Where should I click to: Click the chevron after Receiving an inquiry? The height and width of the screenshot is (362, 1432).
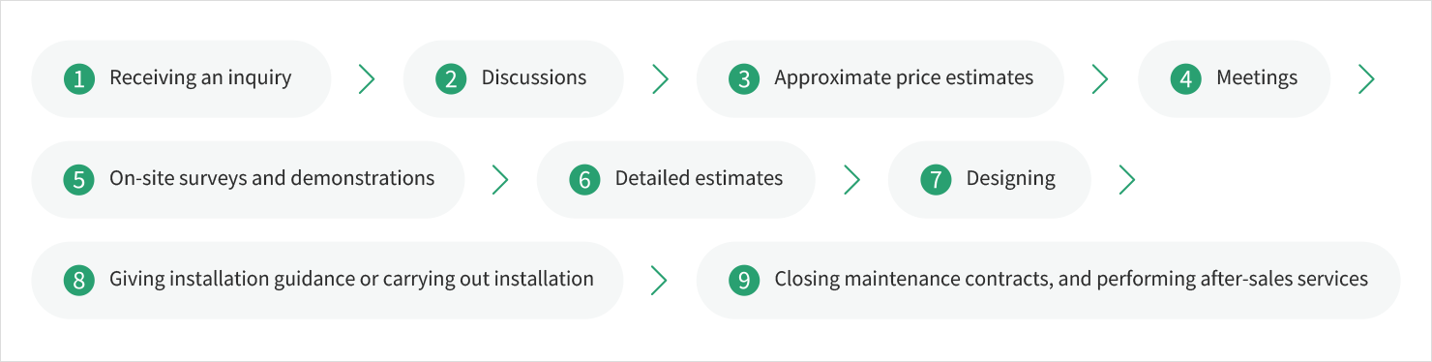pyautogui.click(x=367, y=79)
